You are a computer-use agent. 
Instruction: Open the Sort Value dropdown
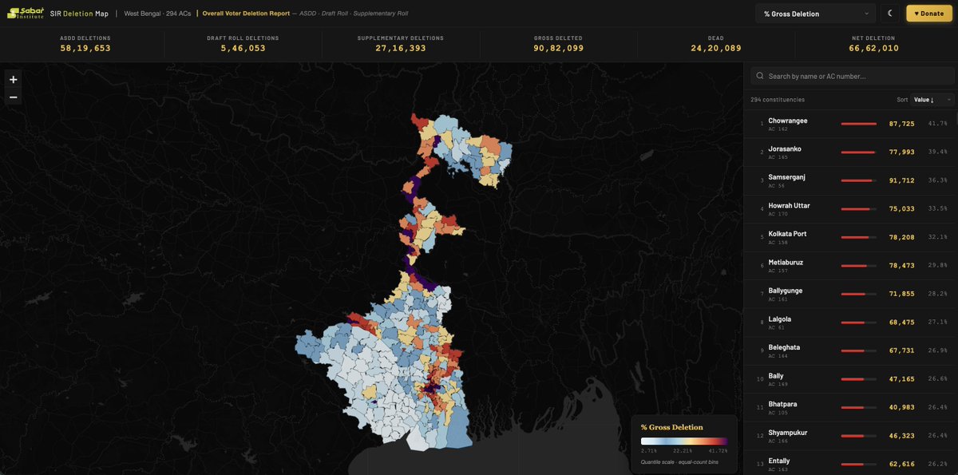(x=932, y=100)
